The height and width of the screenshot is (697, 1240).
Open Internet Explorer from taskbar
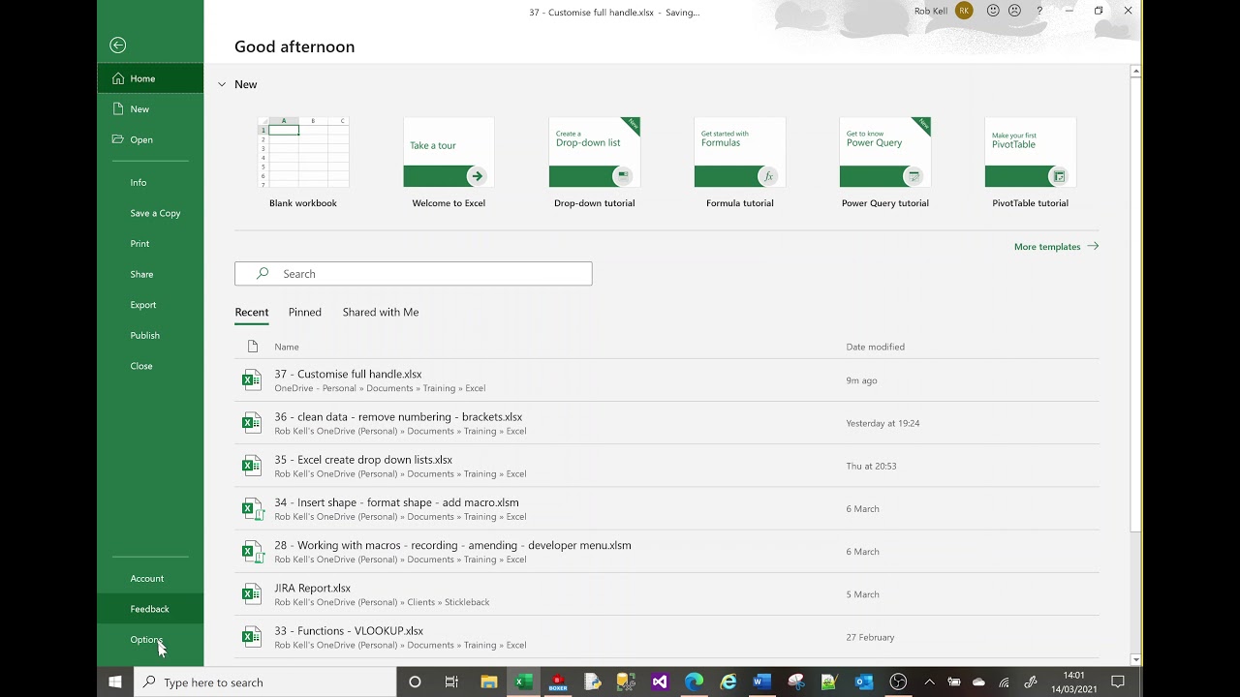click(x=728, y=682)
